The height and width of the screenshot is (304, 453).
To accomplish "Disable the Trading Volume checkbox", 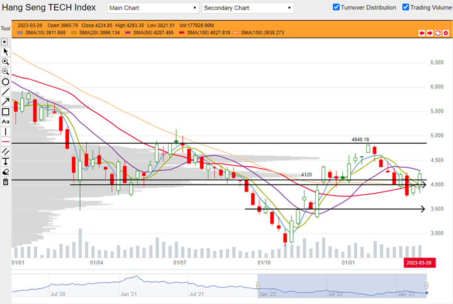I will 406,8.
